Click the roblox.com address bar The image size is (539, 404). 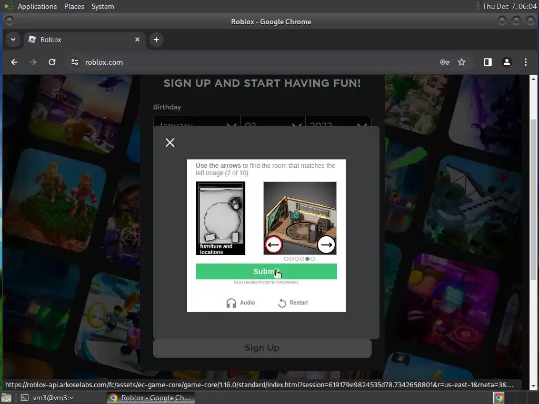(254, 62)
